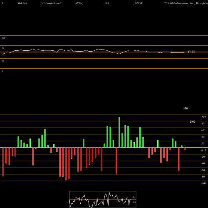Click the RSI axis 100 label
The image size is (208, 208).
click(3, 38)
